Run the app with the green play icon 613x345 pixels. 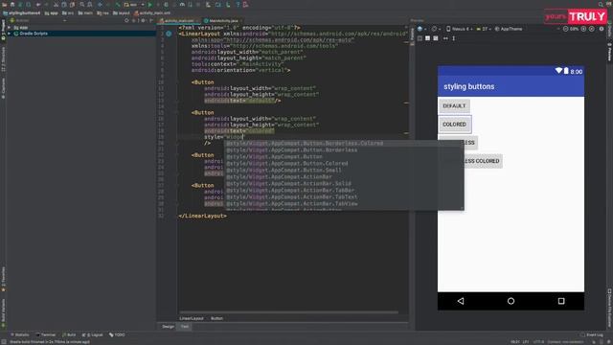pyautogui.click(x=149, y=5)
